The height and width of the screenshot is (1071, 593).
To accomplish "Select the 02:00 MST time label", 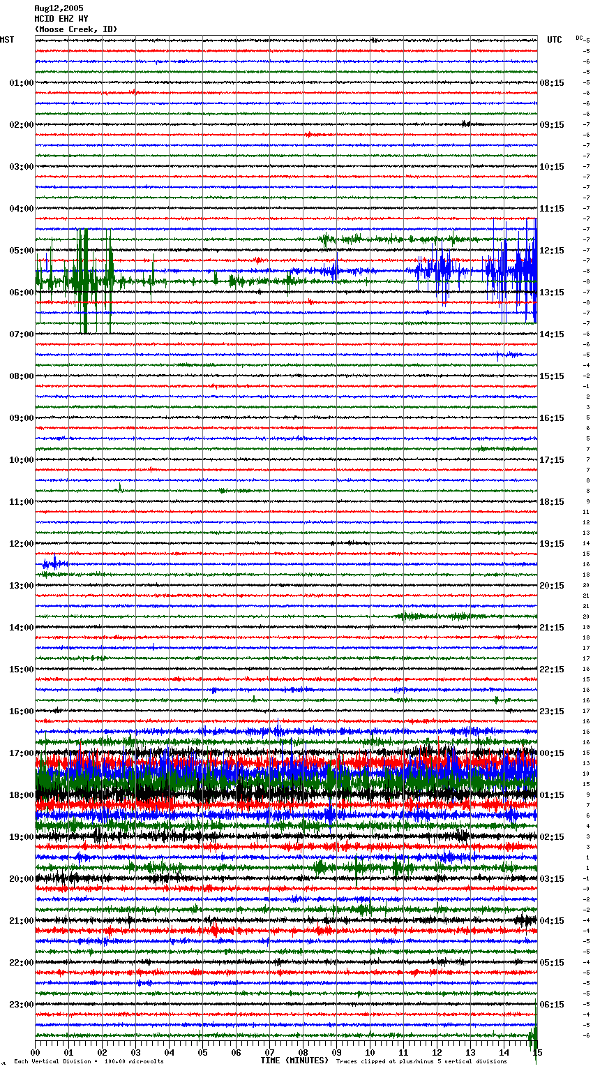I will (22, 125).
